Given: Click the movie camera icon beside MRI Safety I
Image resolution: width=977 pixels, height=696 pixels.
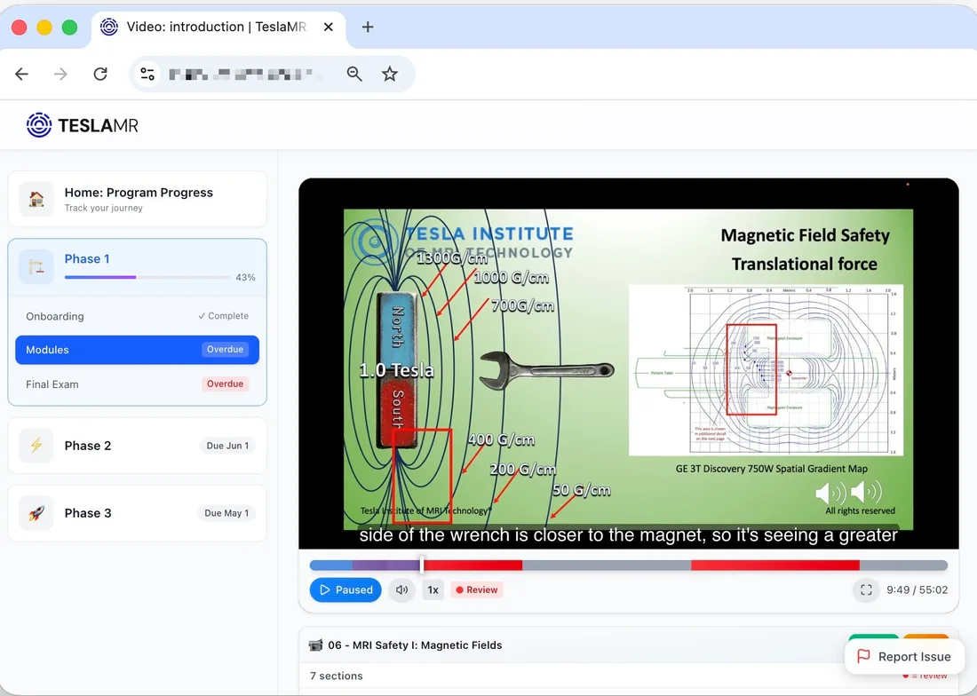Looking at the screenshot, I should click(316, 645).
